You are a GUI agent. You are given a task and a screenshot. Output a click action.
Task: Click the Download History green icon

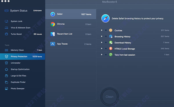tap(111, 42)
